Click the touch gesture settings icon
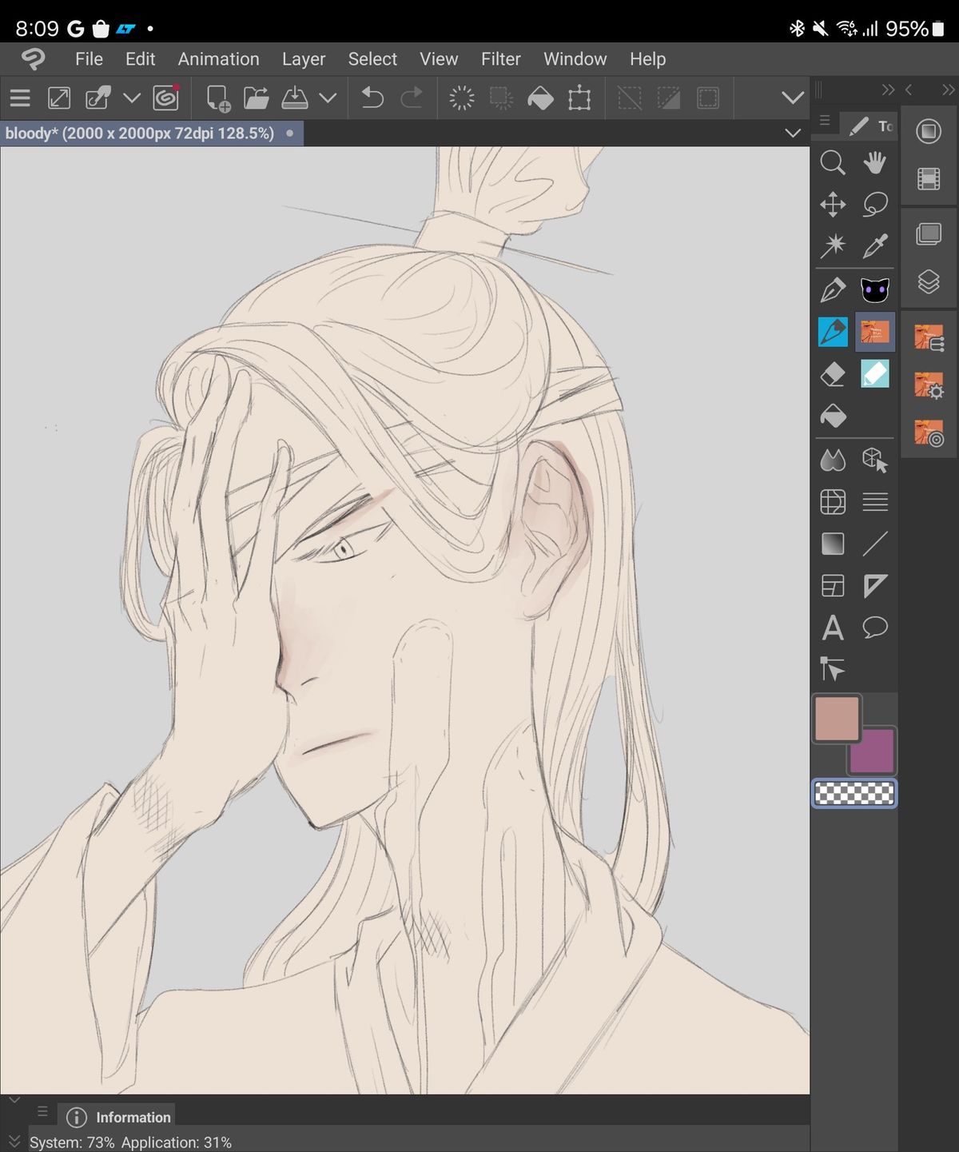This screenshot has width=959, height=1152. click(98, 98)
